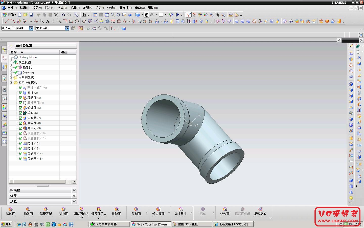Image resolution: width=364 pixels, height=228 pixels.
Task: Toggle checkbox for 镜像体 (5) feature
Action: (21, 108)
